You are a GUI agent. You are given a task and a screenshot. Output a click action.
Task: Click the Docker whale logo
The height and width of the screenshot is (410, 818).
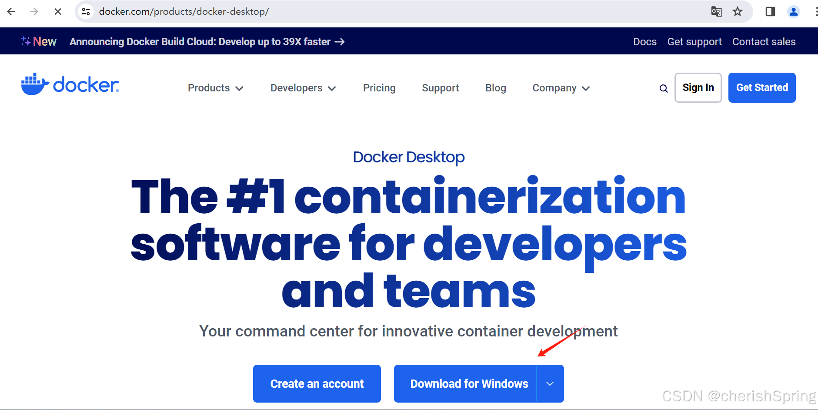tap(70, 84)
